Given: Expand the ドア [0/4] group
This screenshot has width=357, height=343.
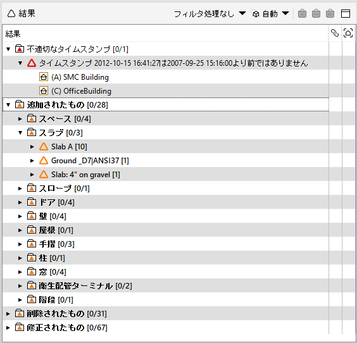Looking at the screenshot, I should click(x=20, y=203).
